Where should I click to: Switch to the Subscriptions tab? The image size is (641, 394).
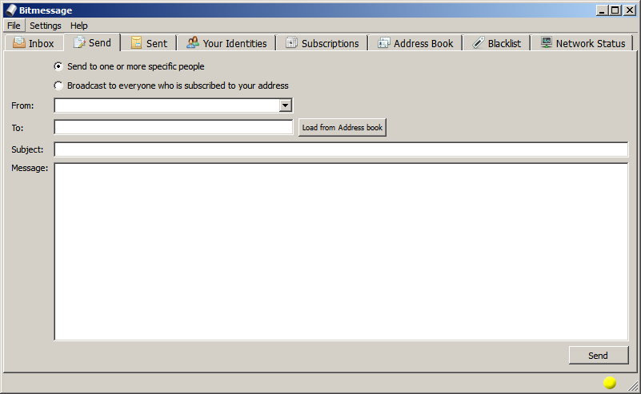pyautogui.click(x=323, y=43)
